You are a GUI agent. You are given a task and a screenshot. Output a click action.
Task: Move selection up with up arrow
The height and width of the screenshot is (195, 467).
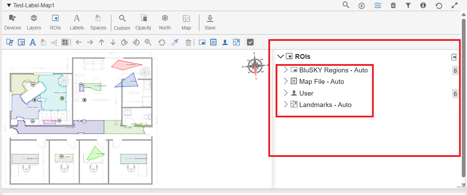tap(102, 42)
